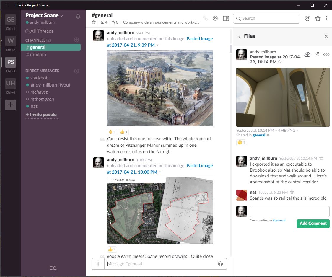View pinned items count
This screenshot has width=332, height=277.
point(115,22)
